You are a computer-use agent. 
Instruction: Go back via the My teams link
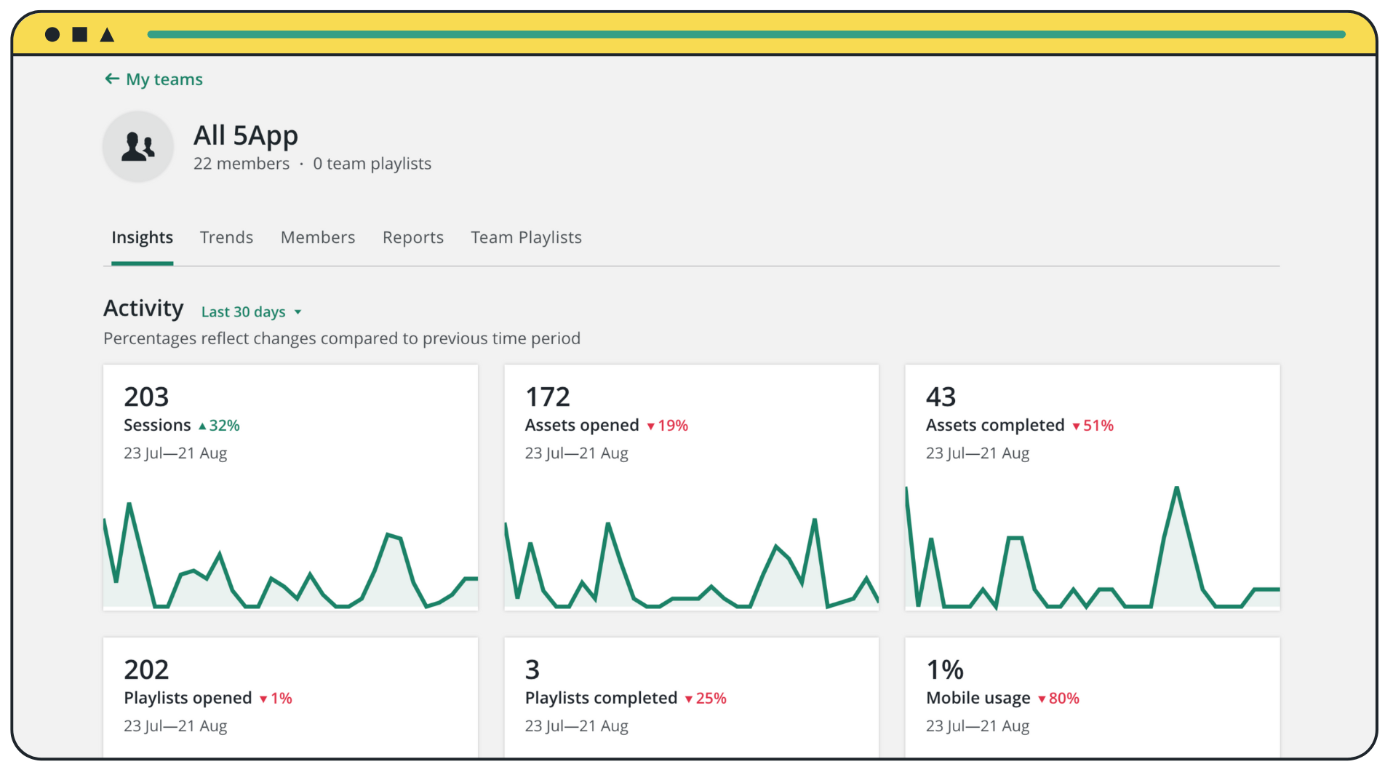pyautogui.click(x=164, y=79)
